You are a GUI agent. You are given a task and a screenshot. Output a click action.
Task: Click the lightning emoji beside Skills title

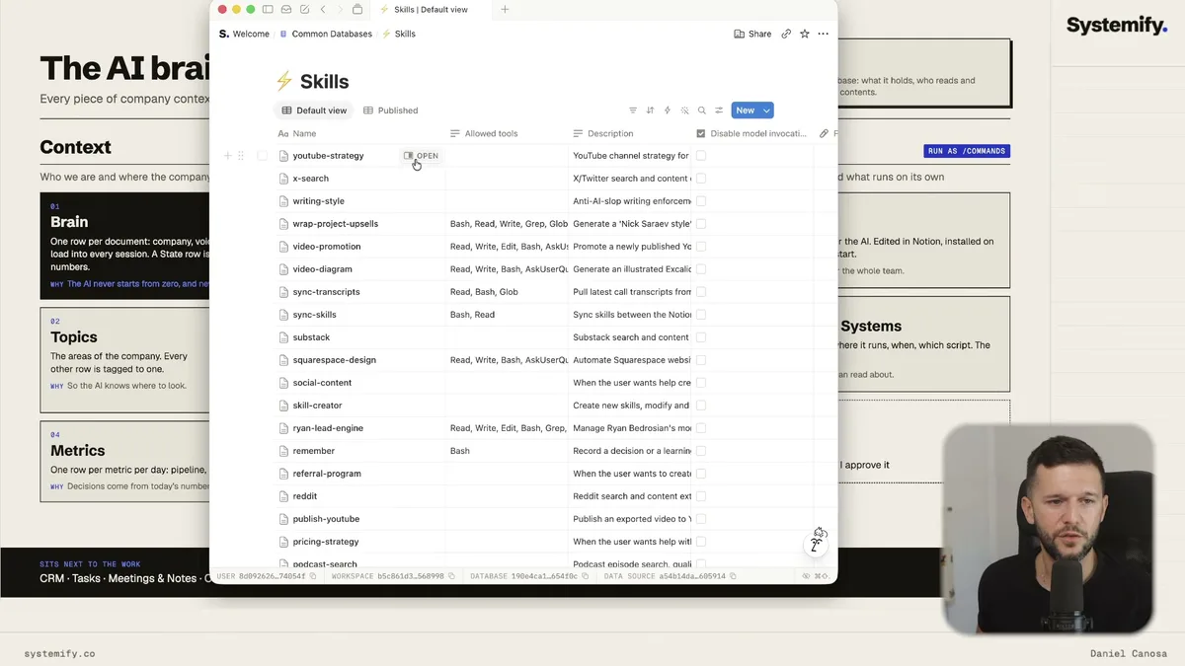(283, 82)
